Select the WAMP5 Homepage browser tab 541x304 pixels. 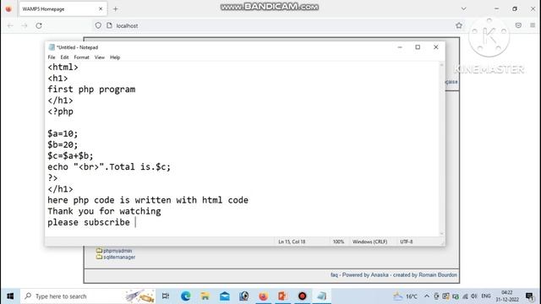click(x=63, y=9)
